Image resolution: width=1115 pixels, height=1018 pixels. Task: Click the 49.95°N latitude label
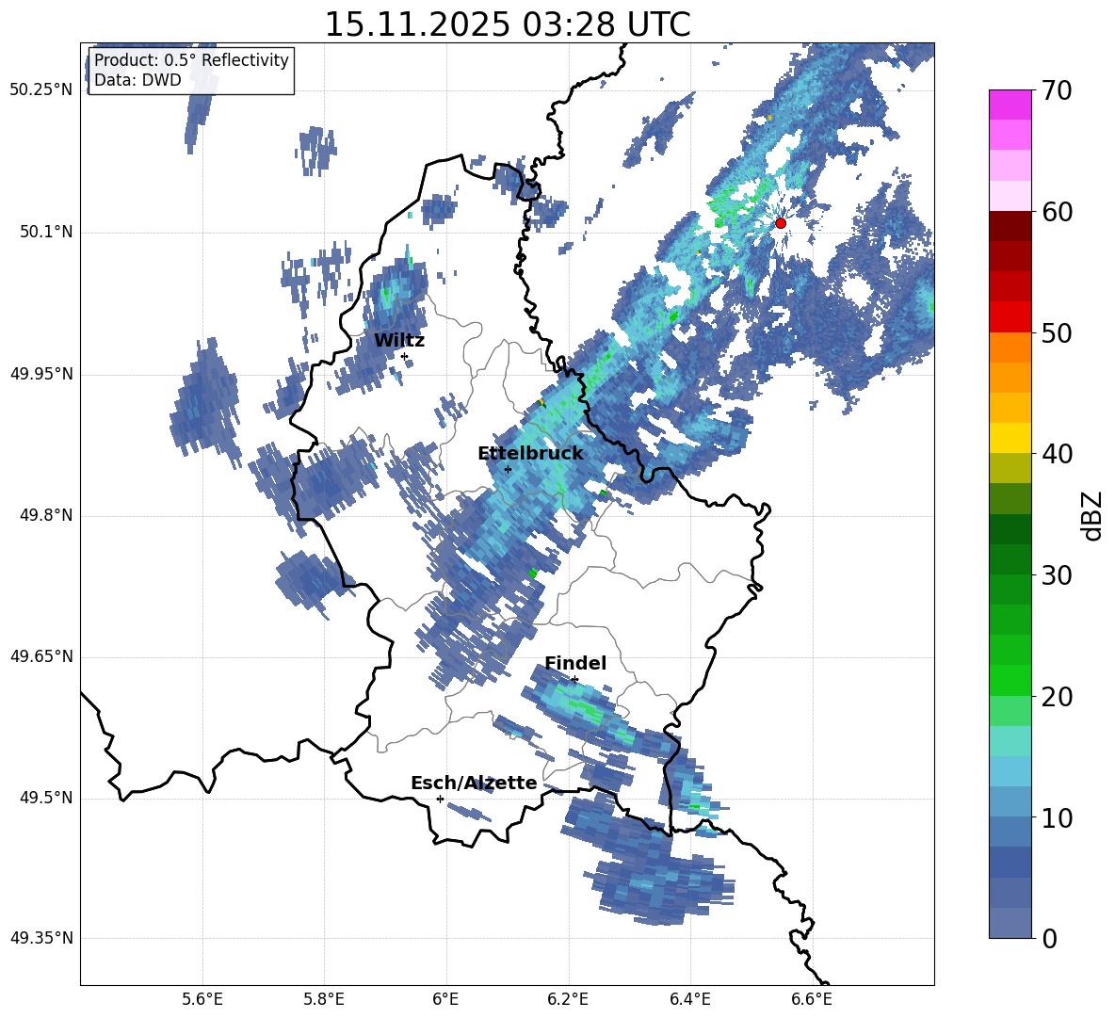(x=42, y=373)
